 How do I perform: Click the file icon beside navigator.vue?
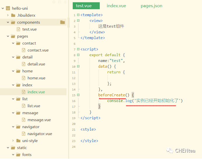[24, 134]
